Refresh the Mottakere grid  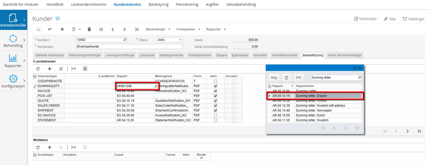click(x=38, y=147)
